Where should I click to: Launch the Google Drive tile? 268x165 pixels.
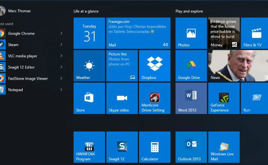tap(191, 66)
